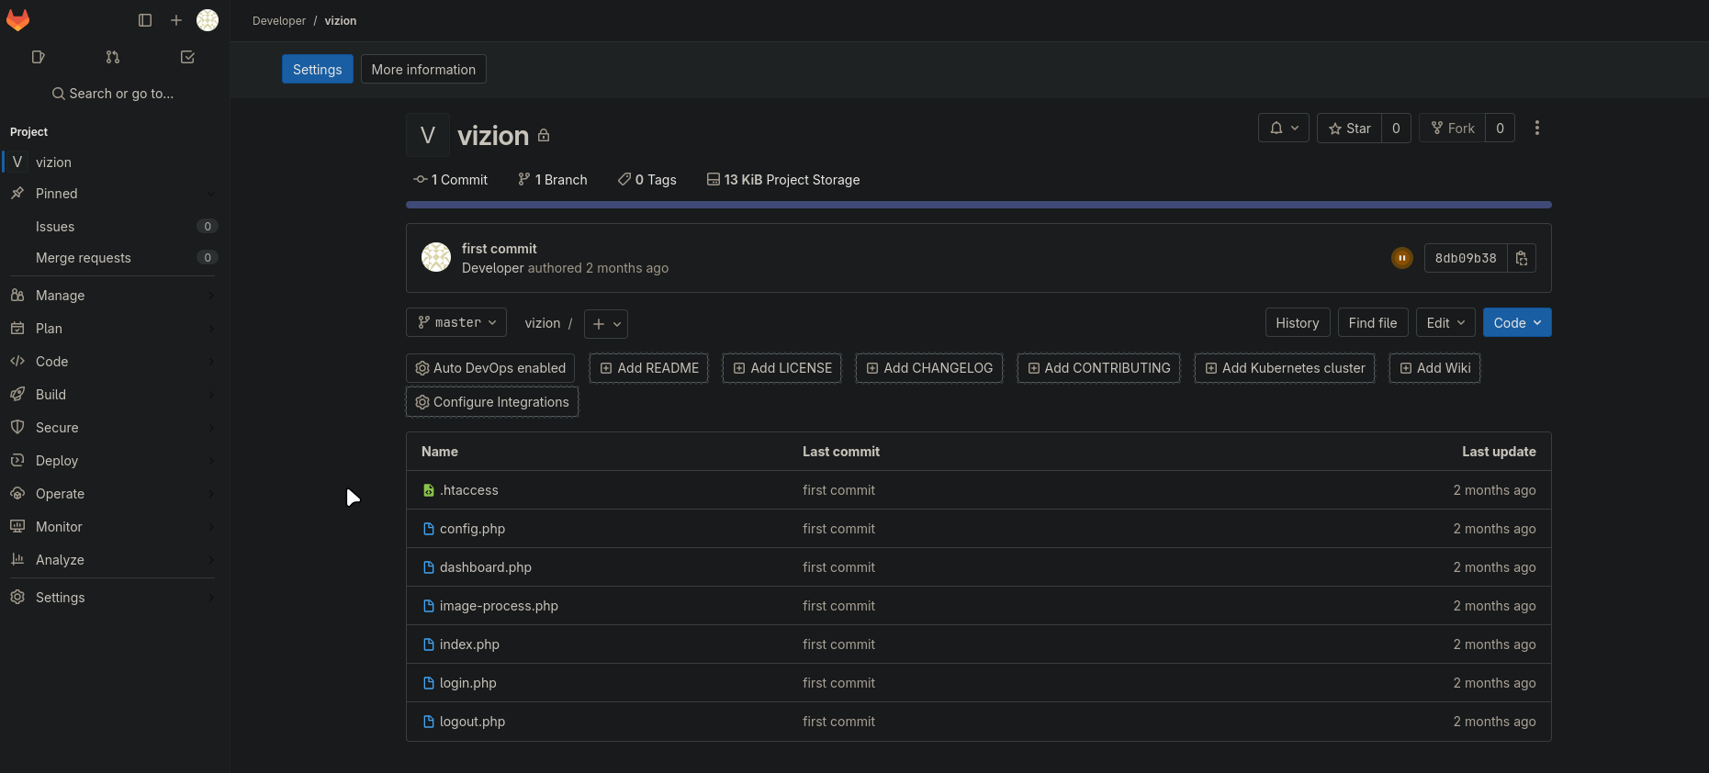
Task: Click the paused pipeline status icon
Action: (x=1401, y=259)
